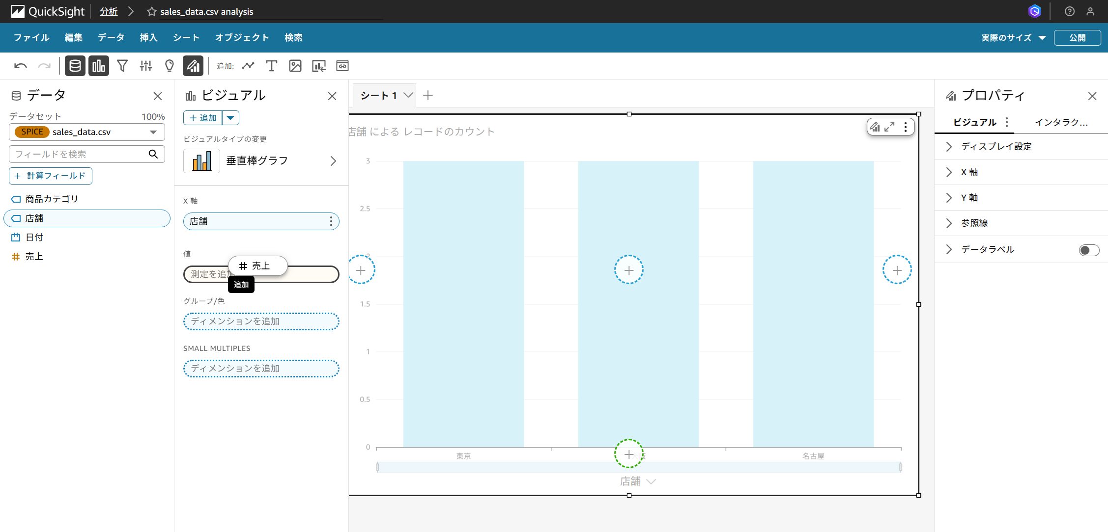
Task: Click the add line-visual icon
Action: (248, 66)
